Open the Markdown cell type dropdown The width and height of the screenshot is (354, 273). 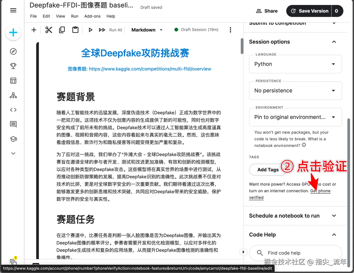147,30
